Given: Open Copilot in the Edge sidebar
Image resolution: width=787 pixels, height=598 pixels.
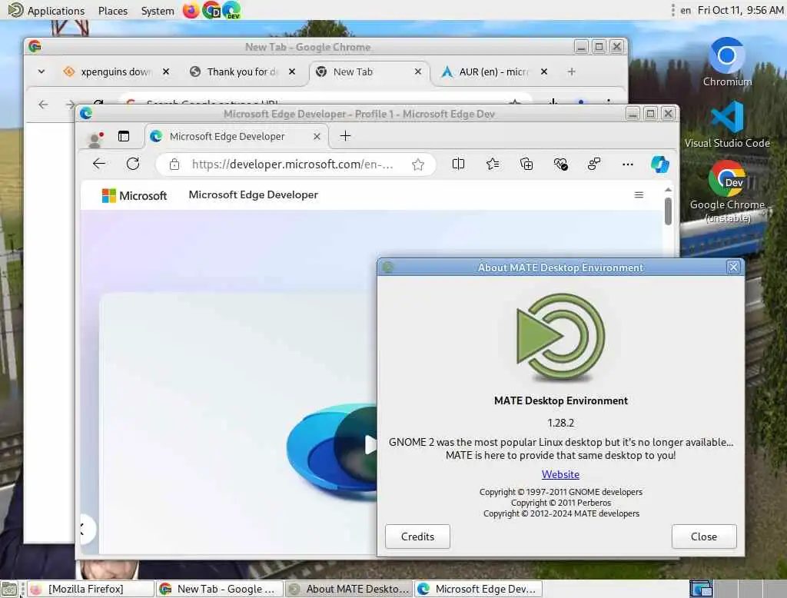Looking at the screenshot, I should tap(660, 164).
